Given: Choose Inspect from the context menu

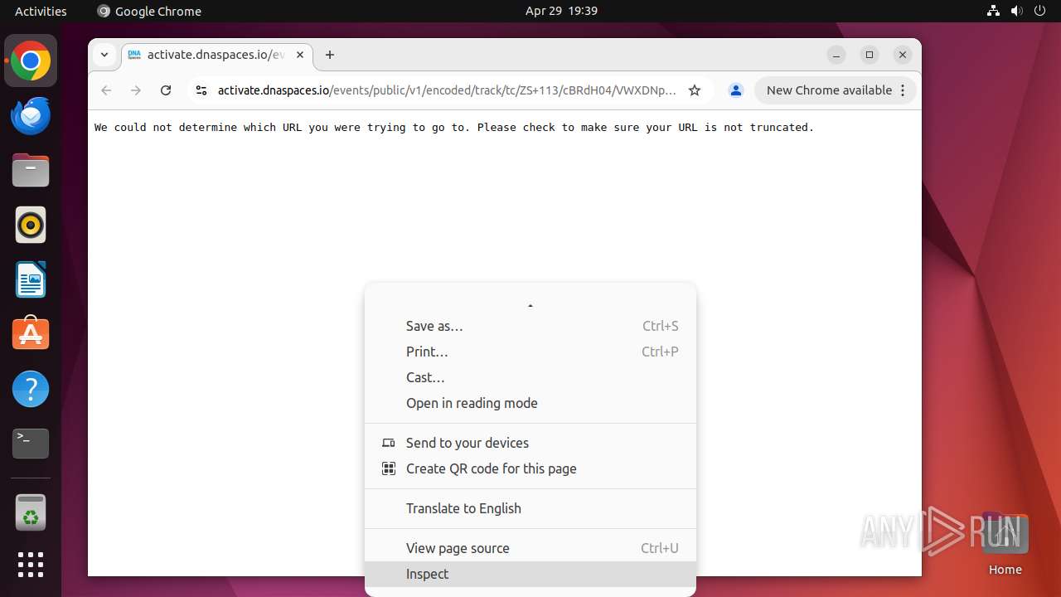Looking at the screenshot, I should pos(530,574).
